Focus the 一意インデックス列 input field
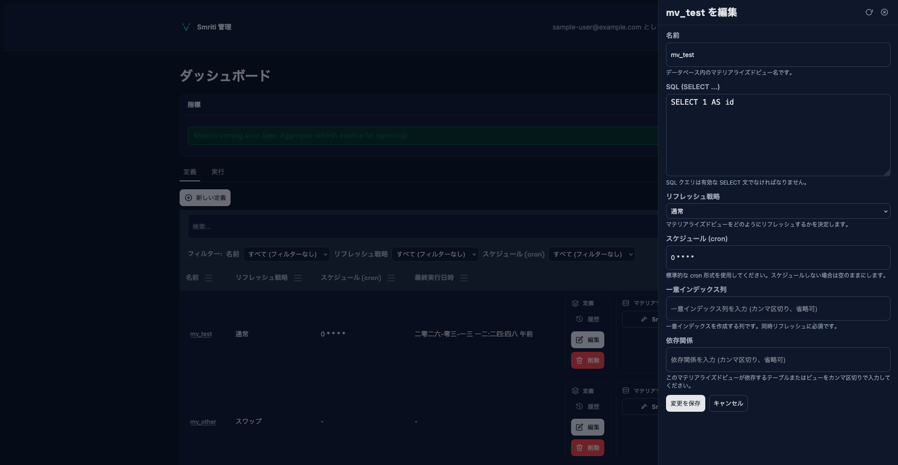Viewport: 898px width, 465px height. [x=778, y=308]
